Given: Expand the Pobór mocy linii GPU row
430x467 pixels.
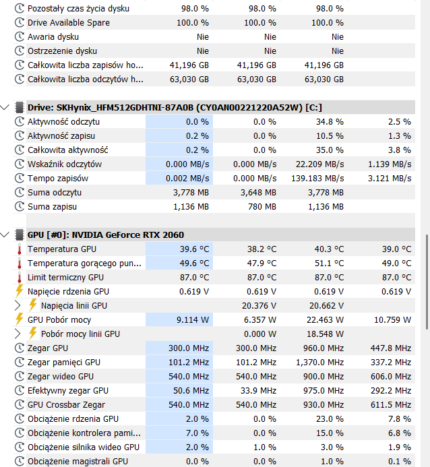Looking at the screenshot, I should (18, 334).
